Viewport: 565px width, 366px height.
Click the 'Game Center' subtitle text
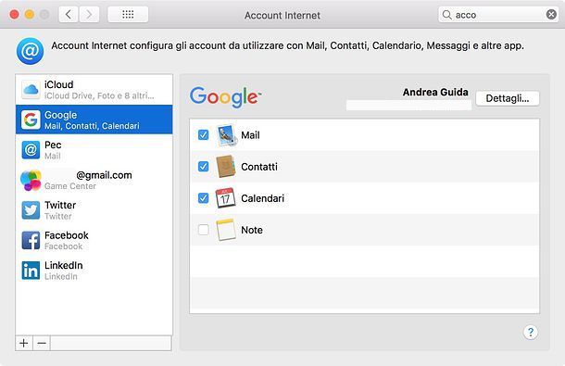click(x=69, y=186)
